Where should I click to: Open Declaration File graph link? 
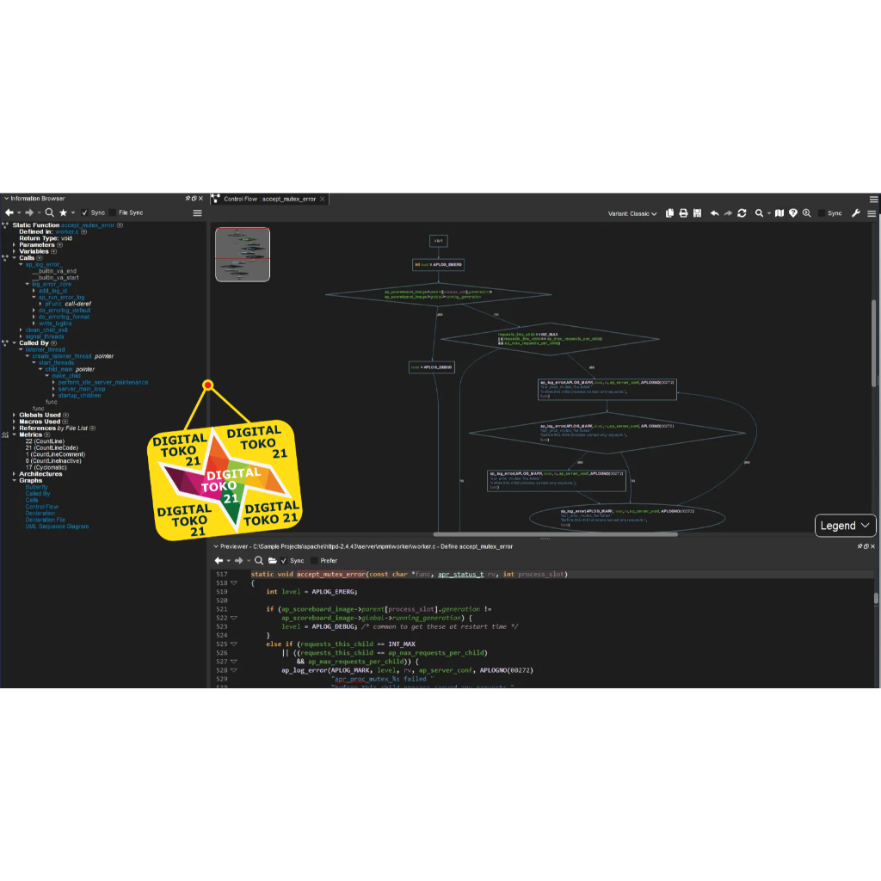[45, 520]
